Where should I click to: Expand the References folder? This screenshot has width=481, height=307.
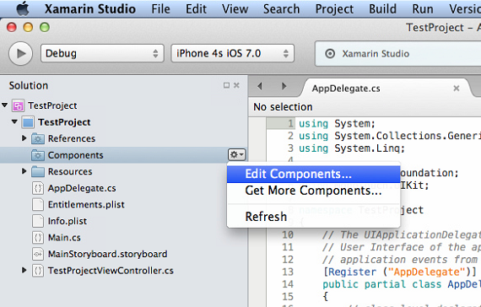pos(24,138)
